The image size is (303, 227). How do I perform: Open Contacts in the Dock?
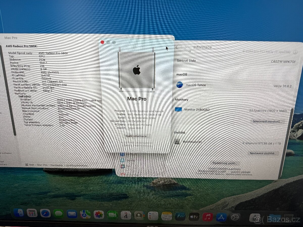pyautogui.click(x=139, y=215)
